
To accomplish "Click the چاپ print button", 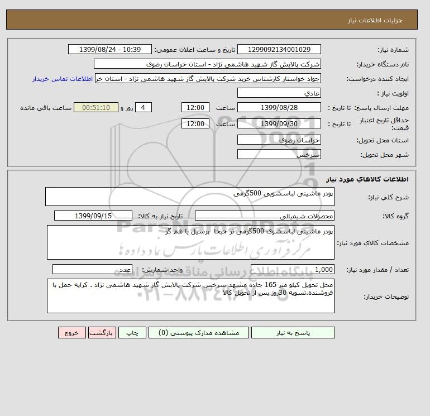I will (x=132, y=333).
